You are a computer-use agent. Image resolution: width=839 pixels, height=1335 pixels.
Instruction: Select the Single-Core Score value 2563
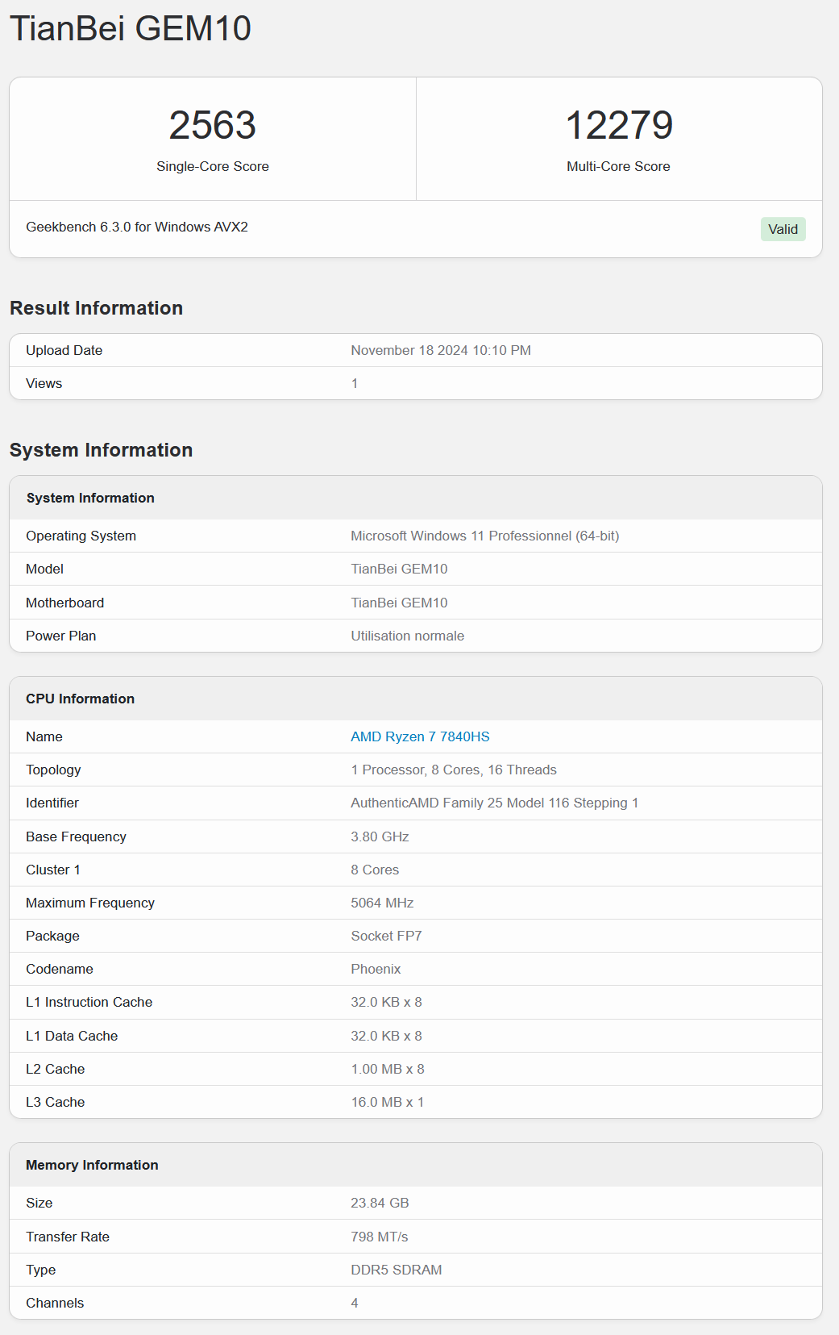[213, 125]
